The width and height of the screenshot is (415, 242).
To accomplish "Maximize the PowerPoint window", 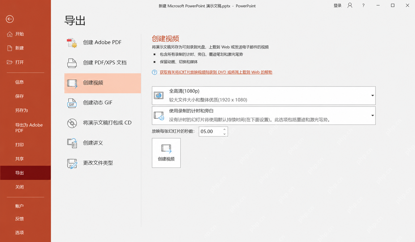I will (393, 5).
